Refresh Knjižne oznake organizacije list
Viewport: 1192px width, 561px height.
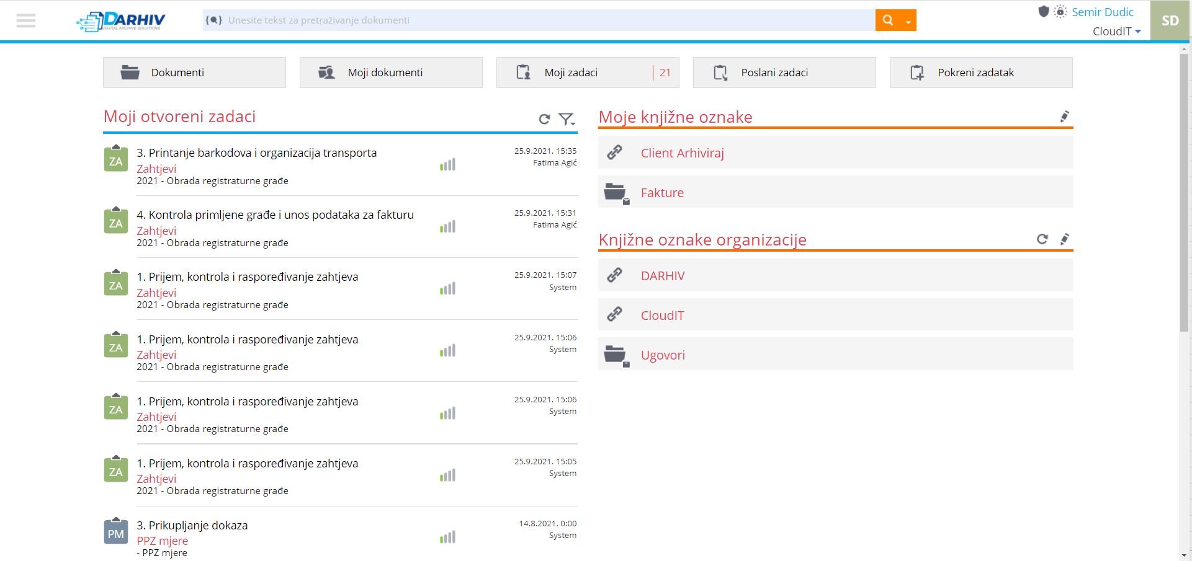coord(1042,239)
